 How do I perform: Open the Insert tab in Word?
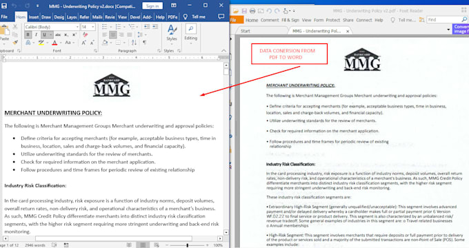(34, 17)
